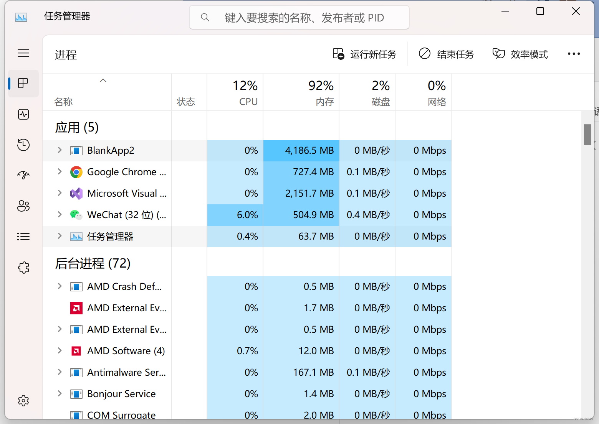
Task: Sort by the 状态 column header
Action: 189,92
